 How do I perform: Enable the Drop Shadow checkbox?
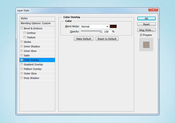[x=22, y=78]
